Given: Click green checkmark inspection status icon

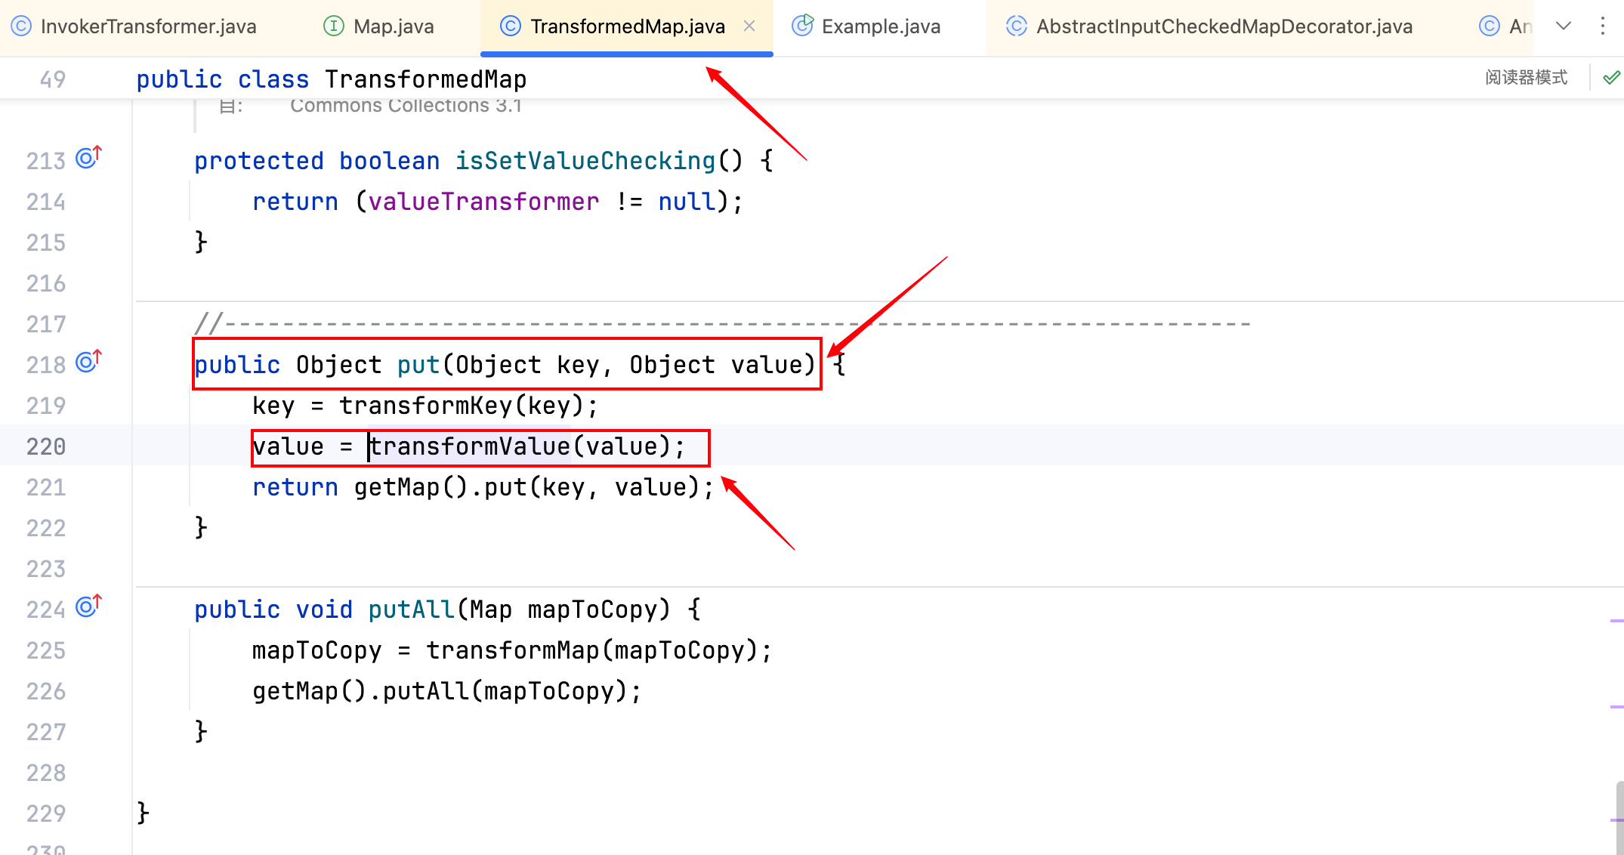Looking at the screenshot, I should (1611, 78).
